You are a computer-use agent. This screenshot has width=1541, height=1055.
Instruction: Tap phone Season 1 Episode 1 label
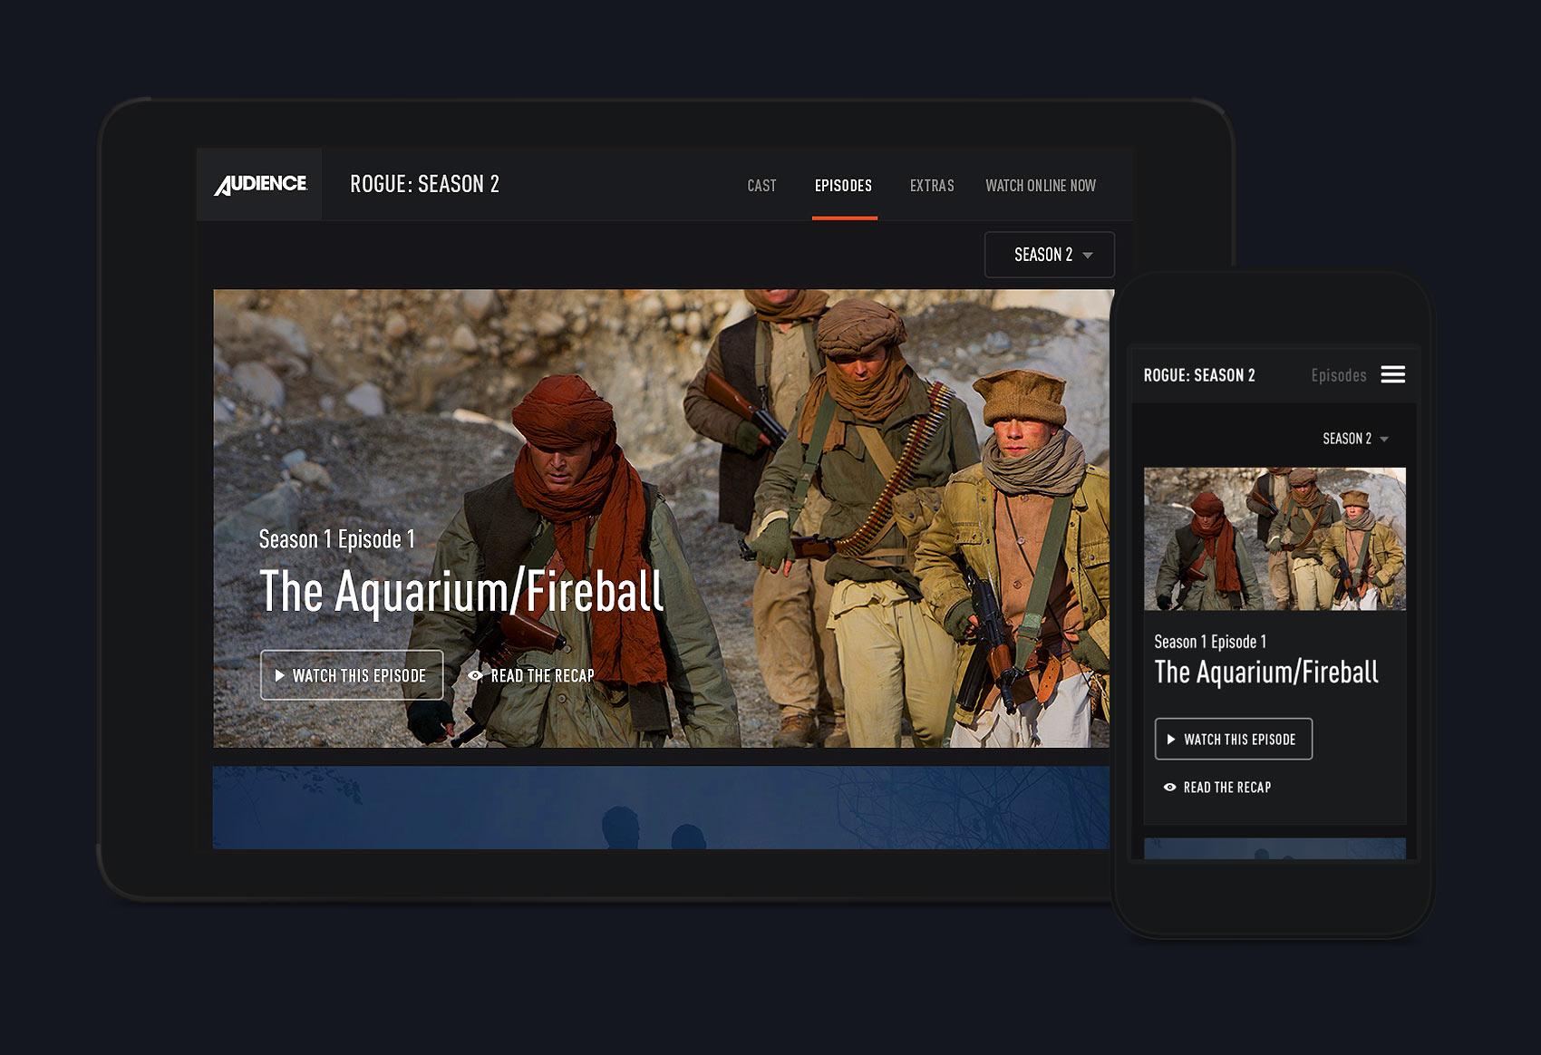pos(1210,642)
